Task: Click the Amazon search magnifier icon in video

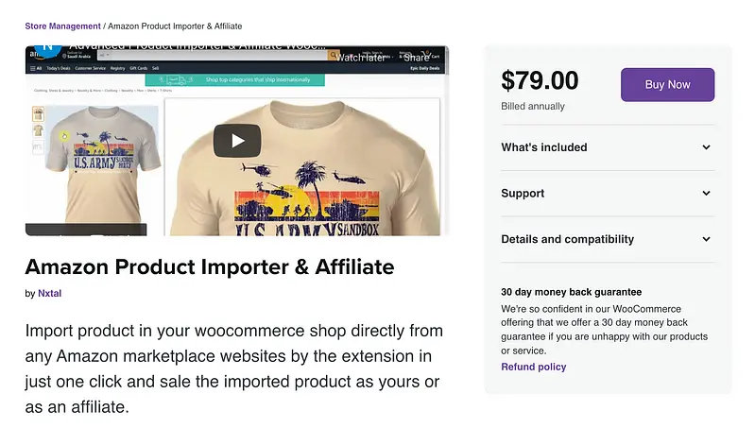Action: pyautogui.click(x=334, y=56)
